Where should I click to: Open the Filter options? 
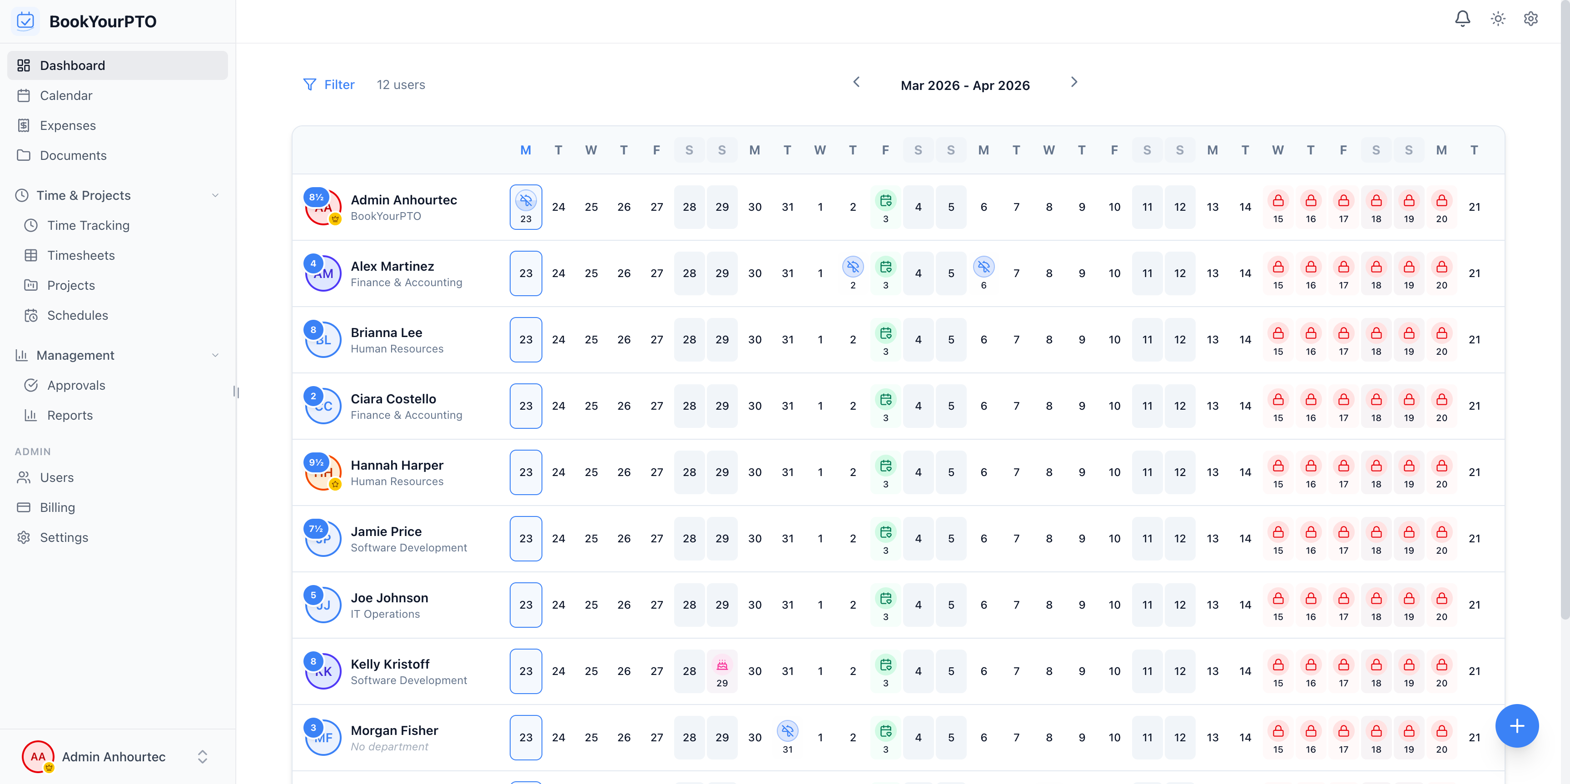tap(329, 84)
